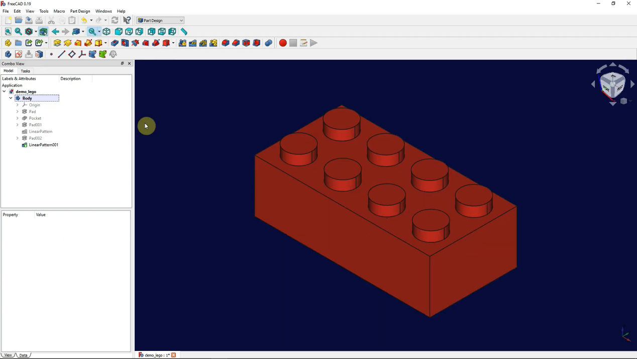Select the Pocket tool
Viewport: 637px width, 359px height.
click(x=115, y=43)
